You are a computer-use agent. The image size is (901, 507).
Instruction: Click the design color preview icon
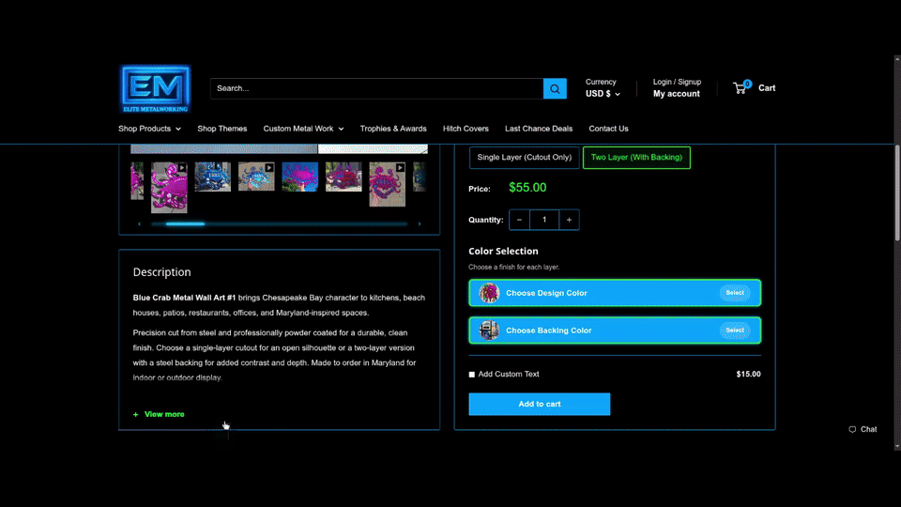pyautogui.click(x=489, y=293)
